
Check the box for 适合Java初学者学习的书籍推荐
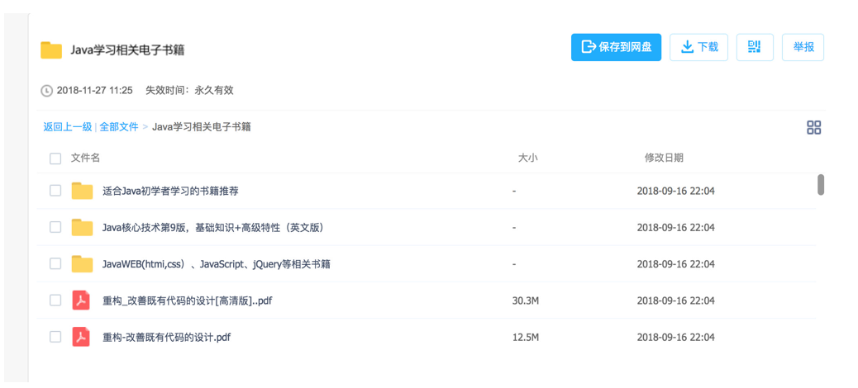(55, 191)
